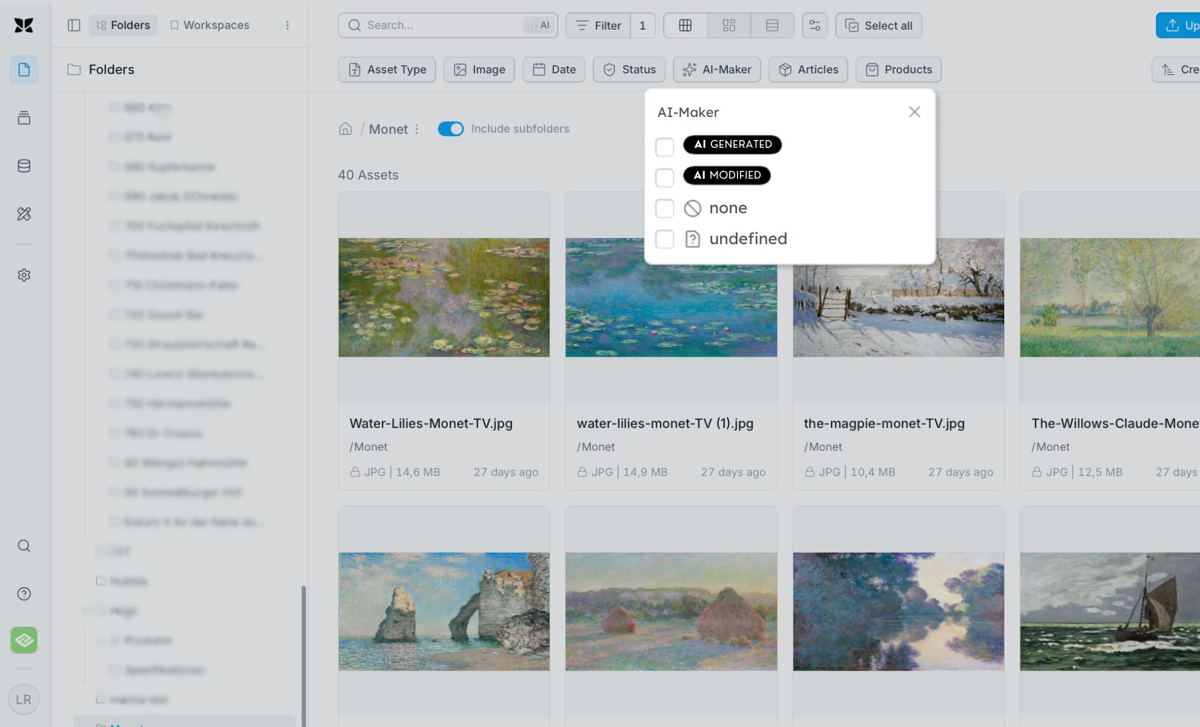
Task: Open the Water-Lilies-Monet-TV.jpg thumbnail
Action: coord(444,297)
